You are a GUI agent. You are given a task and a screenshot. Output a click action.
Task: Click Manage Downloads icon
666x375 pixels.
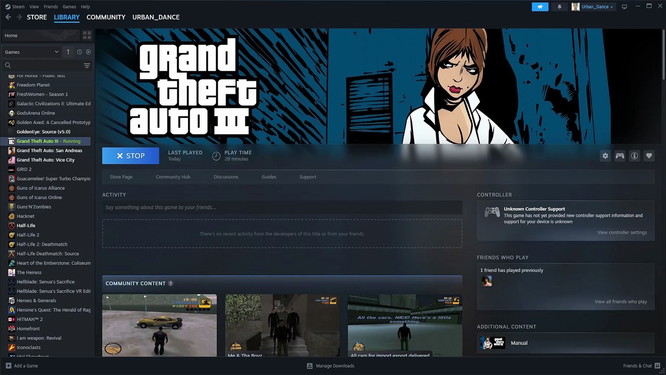(310, 366)
